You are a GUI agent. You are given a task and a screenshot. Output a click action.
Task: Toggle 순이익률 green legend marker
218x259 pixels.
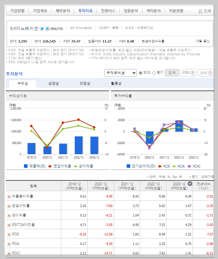pyautogui.click(x=75, y=166)
